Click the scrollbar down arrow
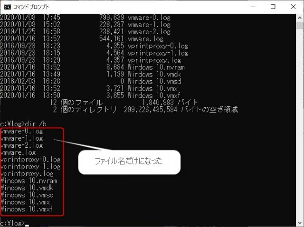 pyautogui.click(x=299, y=222)
